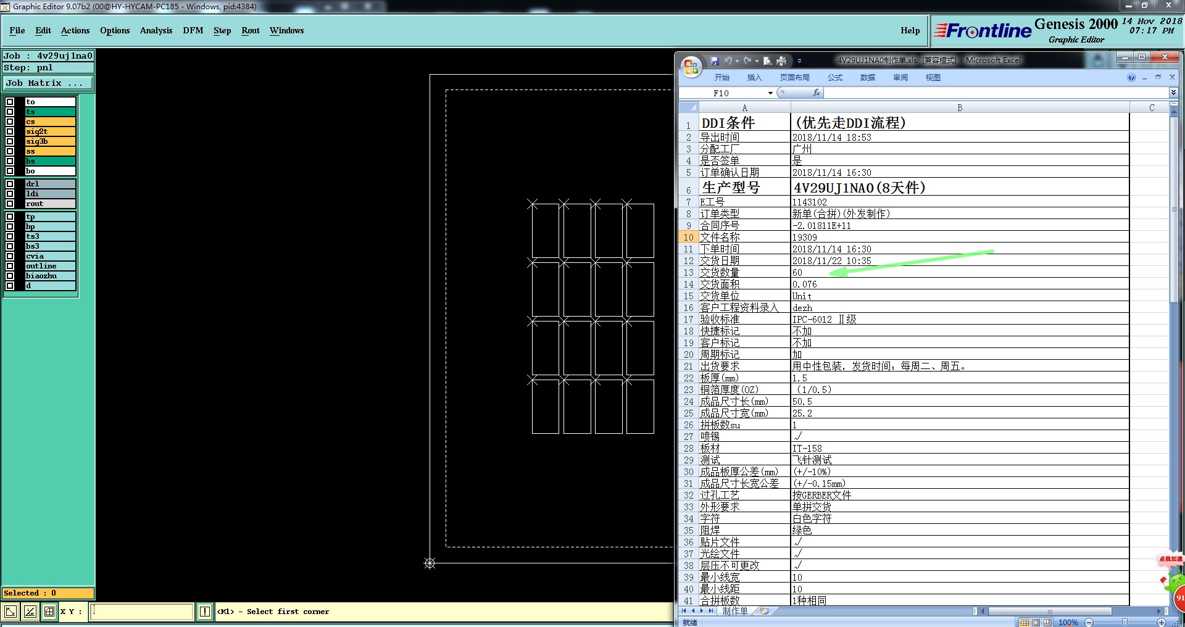Select cell with value IPC-6012 Ⅱ级

tap(960, 319)
